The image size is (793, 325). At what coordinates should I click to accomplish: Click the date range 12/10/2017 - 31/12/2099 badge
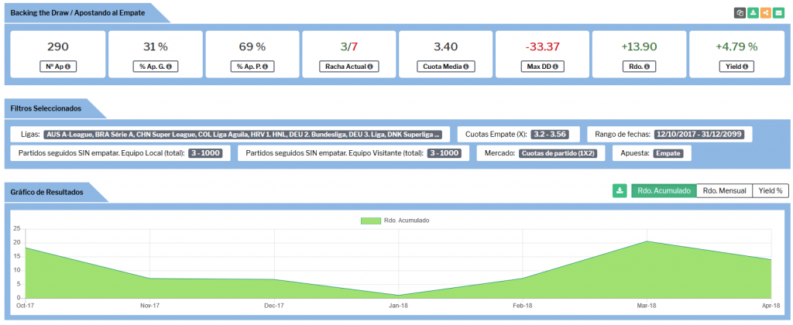pos(700,134)
